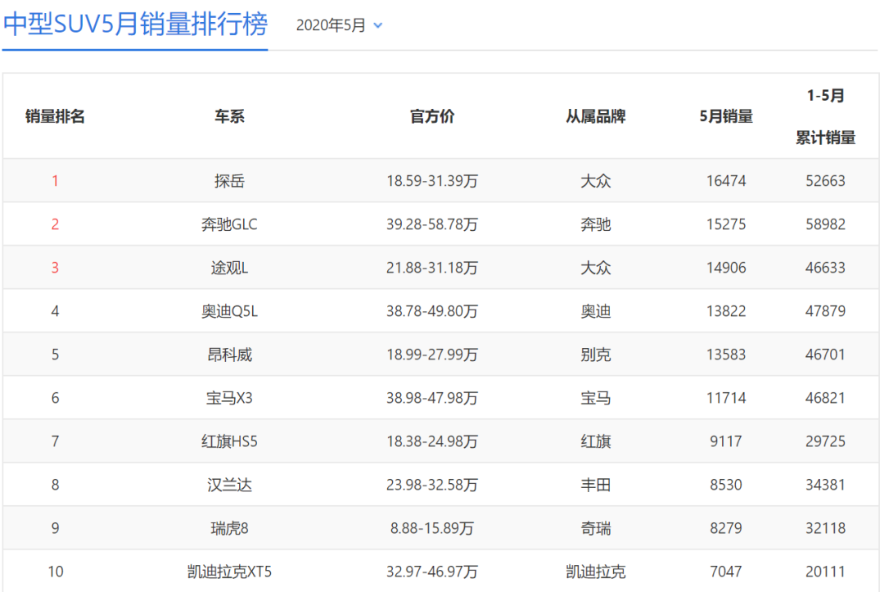Screen dimensions: 884x592
Task: Select cumulative sales value 20111
Action: click(x=825, y=572)
